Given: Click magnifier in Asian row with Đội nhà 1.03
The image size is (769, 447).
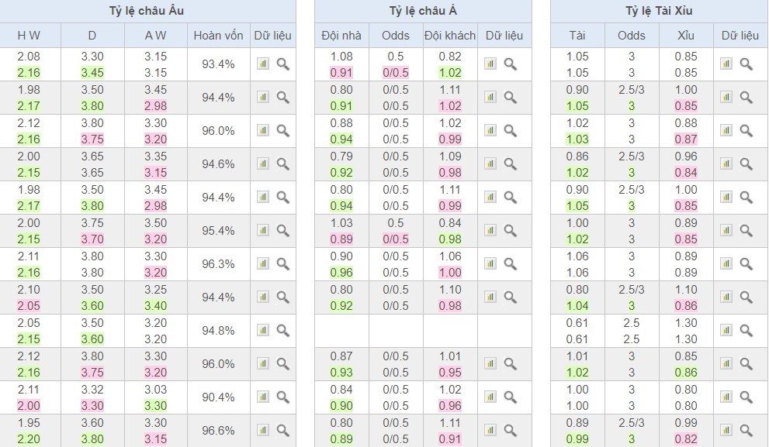Looking at the screenshot, I should tap(511, 231).
